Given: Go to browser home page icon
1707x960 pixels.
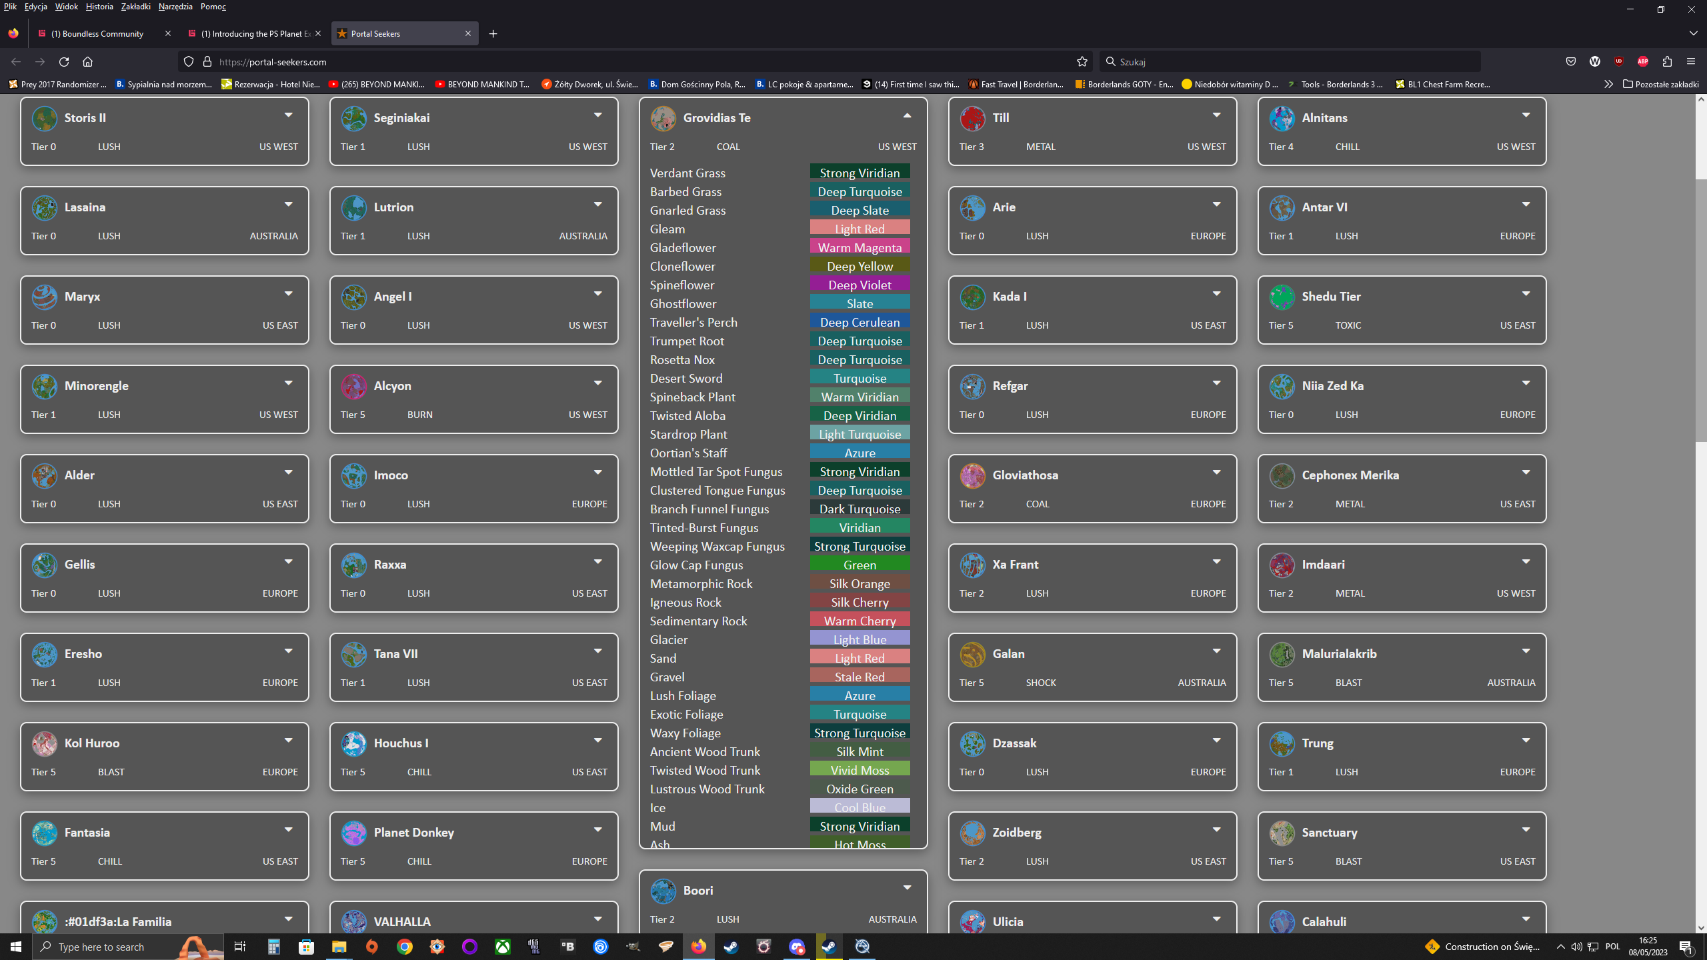Looking at the screenshot, I should (x=87, y=61).
